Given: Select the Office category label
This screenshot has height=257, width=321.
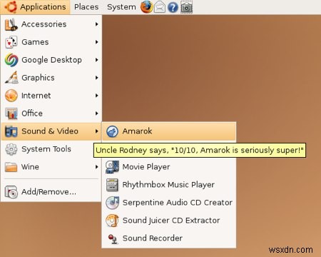Looking at the screenshot, I should [x=32, y=114].
